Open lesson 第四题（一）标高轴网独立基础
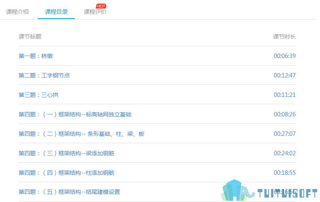This screenshot has height=202, width=320. coord(75,114)
